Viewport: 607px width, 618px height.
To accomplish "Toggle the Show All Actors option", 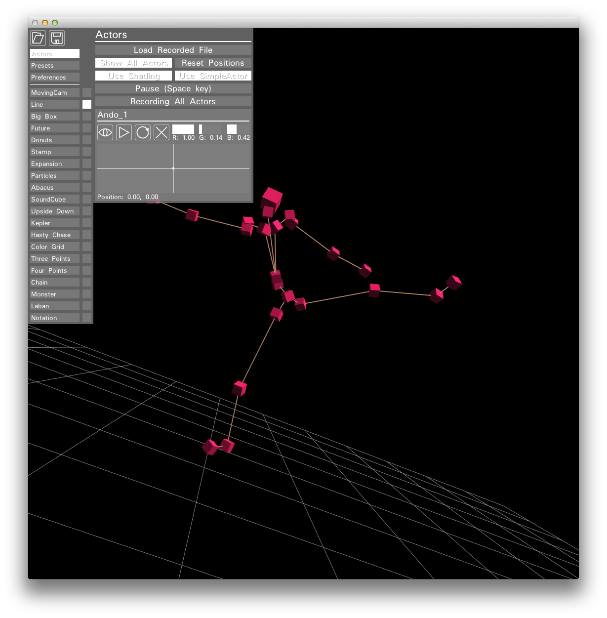I will point(134,63).
